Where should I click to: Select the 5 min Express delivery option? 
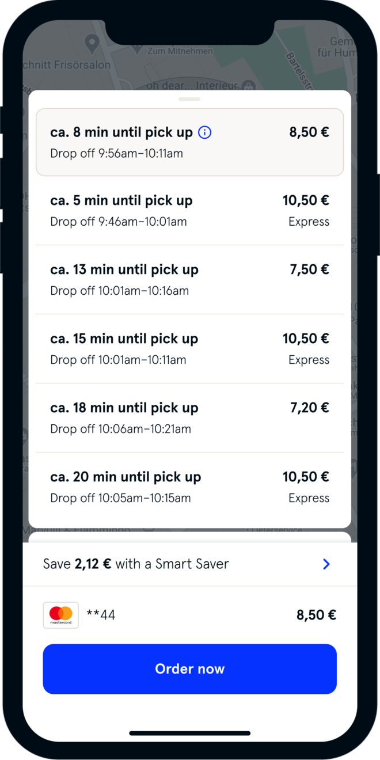tap(190, 210)
